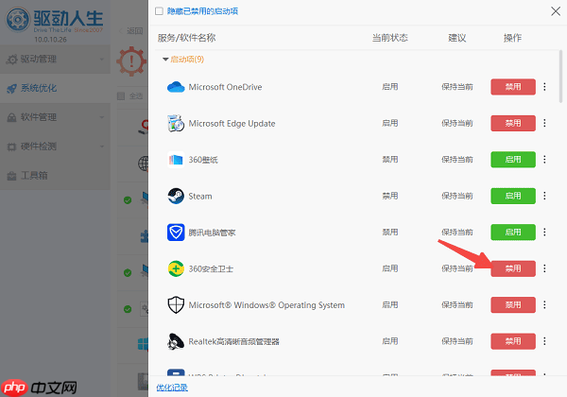This screenshot has width=567, height=397.
Task: Click the Microsoft OneDrive cloud icon
Action: point(176,87)
